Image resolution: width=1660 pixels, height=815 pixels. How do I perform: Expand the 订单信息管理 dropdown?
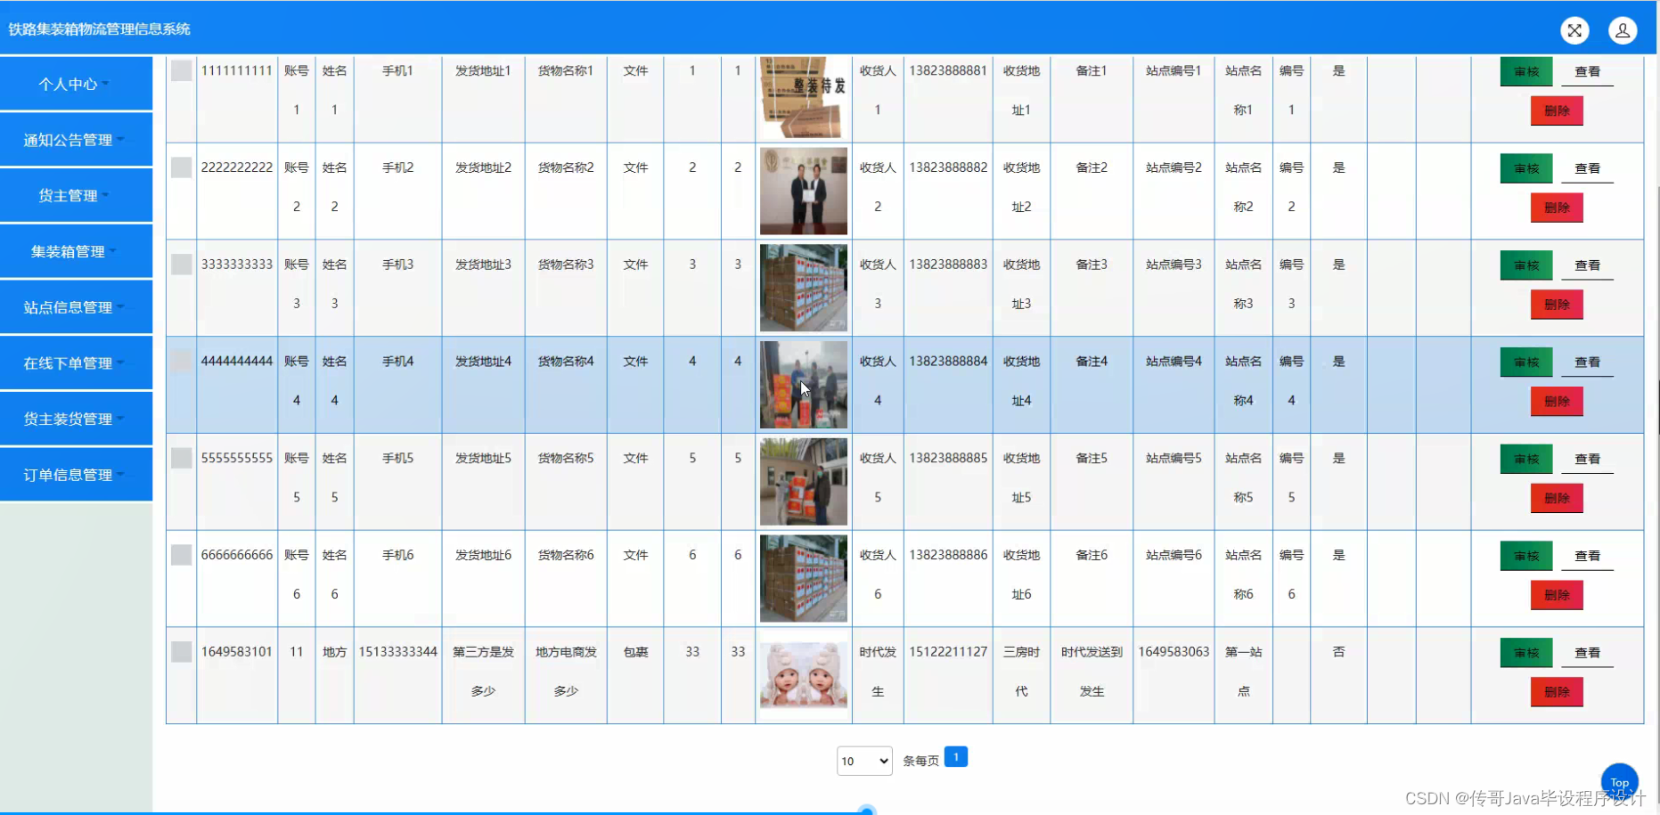click(76, 474)
